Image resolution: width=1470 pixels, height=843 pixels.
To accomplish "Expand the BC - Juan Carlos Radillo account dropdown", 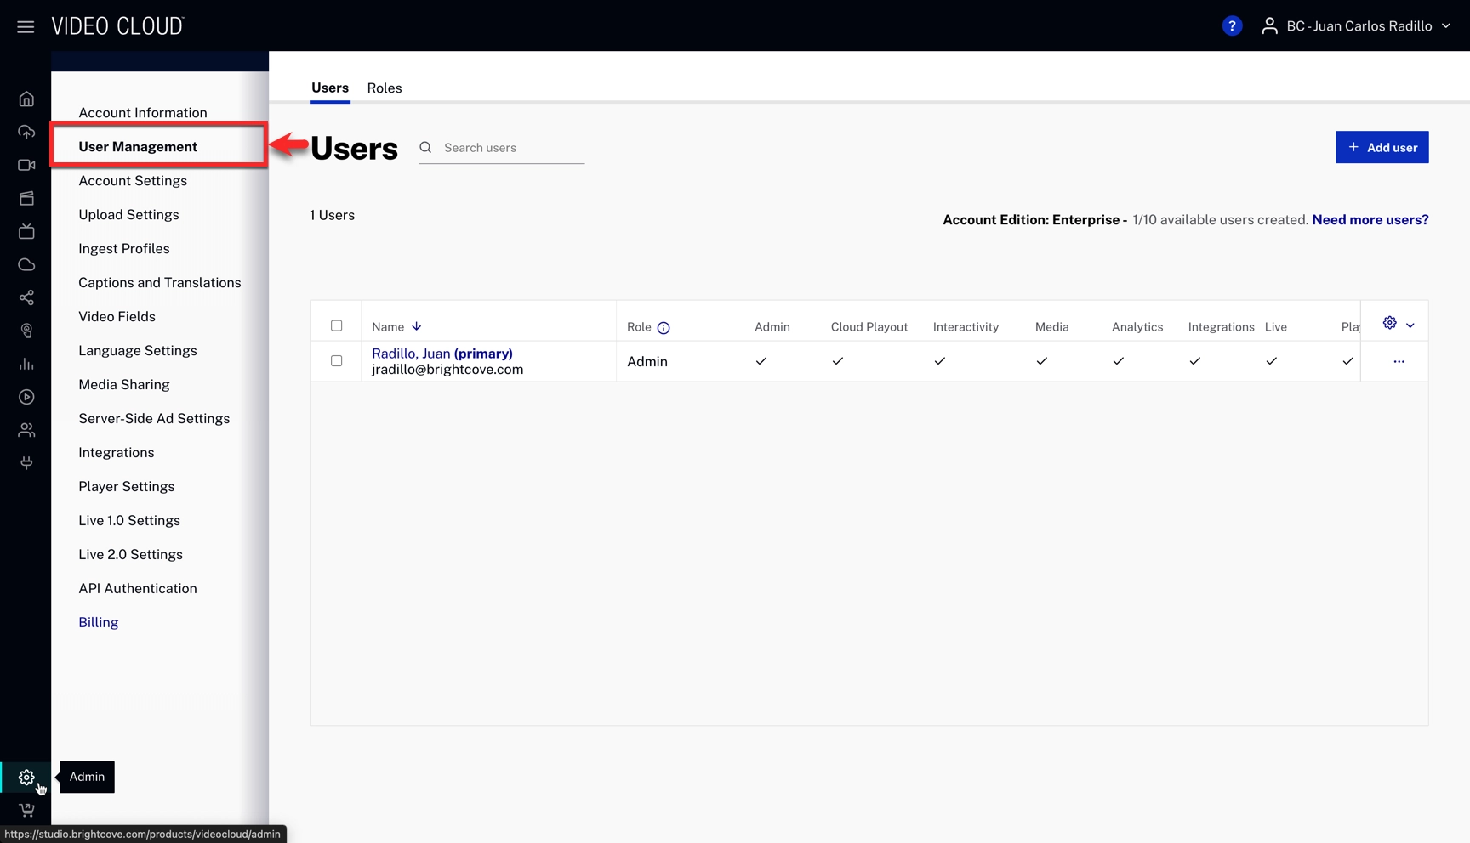I will point(1358,26).
